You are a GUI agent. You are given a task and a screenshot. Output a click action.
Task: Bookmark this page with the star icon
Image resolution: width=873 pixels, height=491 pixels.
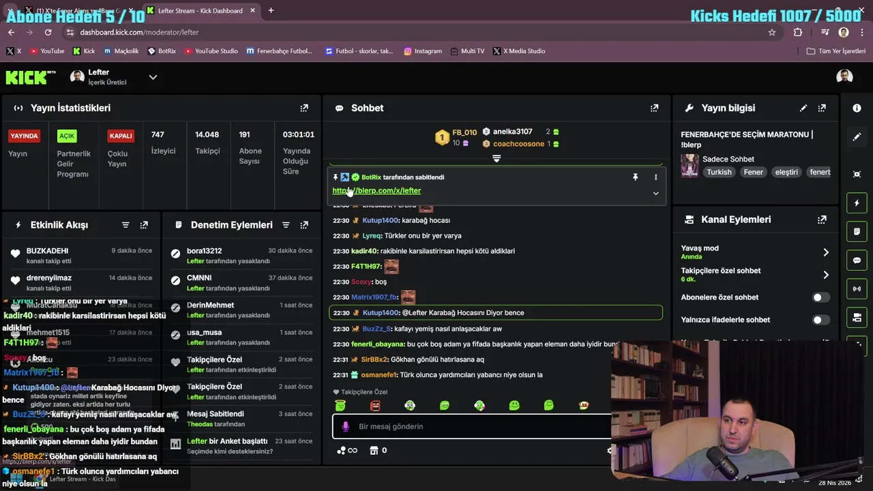pyautogui.click(x=772, y=32)
